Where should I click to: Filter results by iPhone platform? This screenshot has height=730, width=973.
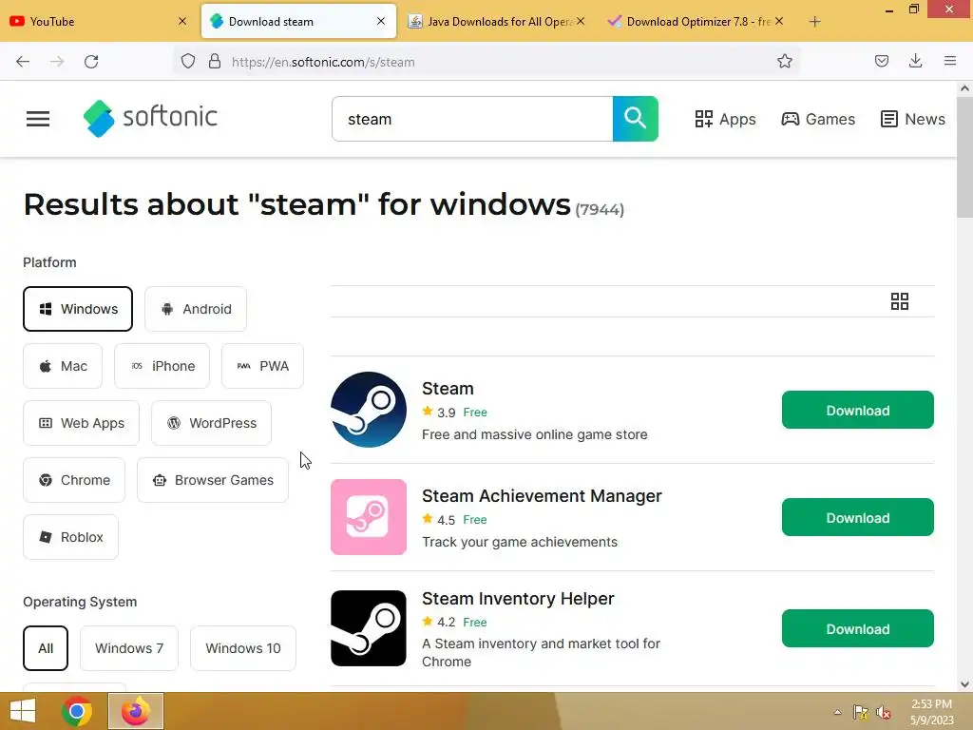(162, 366)
